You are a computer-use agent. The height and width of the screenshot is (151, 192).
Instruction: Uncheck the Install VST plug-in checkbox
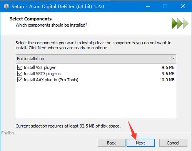[x=20, y=67]
